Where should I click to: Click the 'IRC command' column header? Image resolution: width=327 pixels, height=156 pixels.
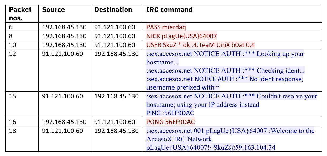coord(170,10)
